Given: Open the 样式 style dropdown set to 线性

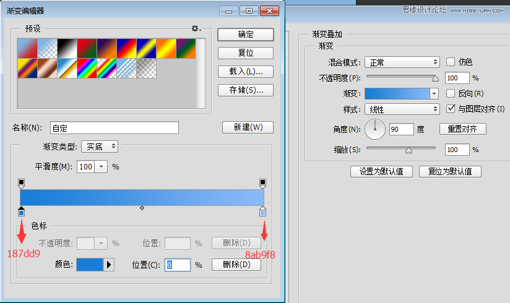Looking at the screenshot, I should 402,109.
